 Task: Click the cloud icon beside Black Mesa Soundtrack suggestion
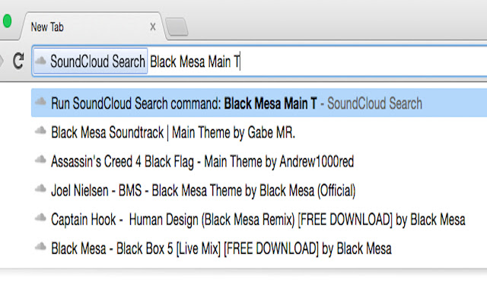pyautogui.click(x=40, y=132)
